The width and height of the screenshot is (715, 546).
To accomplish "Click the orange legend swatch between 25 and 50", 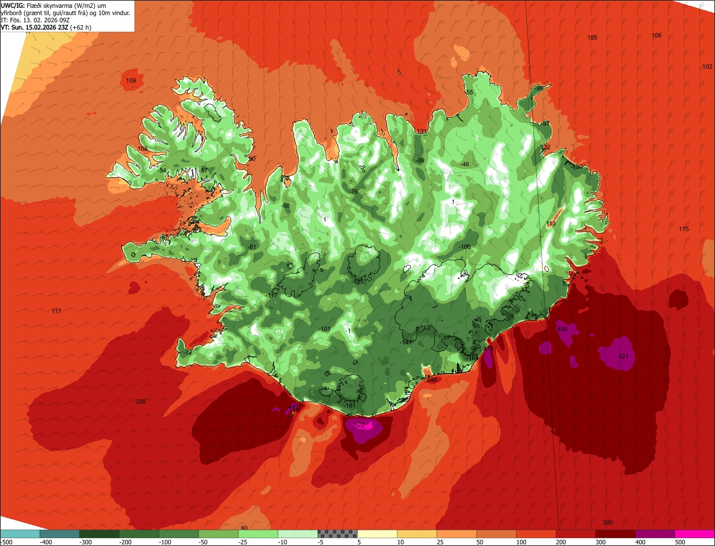I will pos(456,534).
